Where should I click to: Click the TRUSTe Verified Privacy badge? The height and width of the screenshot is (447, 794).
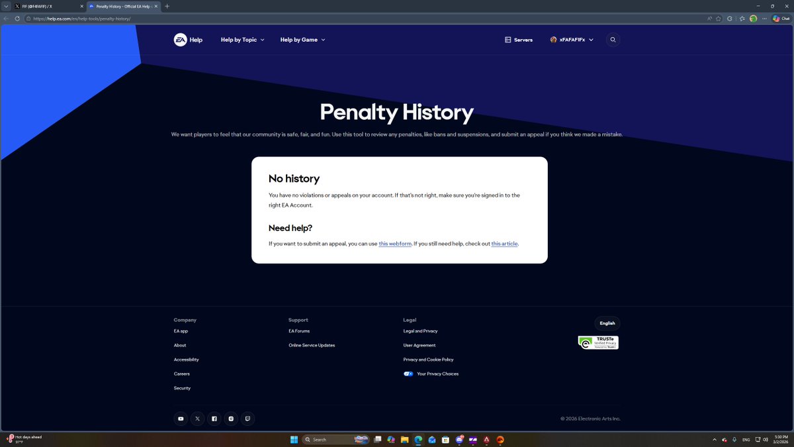point(598,342)
